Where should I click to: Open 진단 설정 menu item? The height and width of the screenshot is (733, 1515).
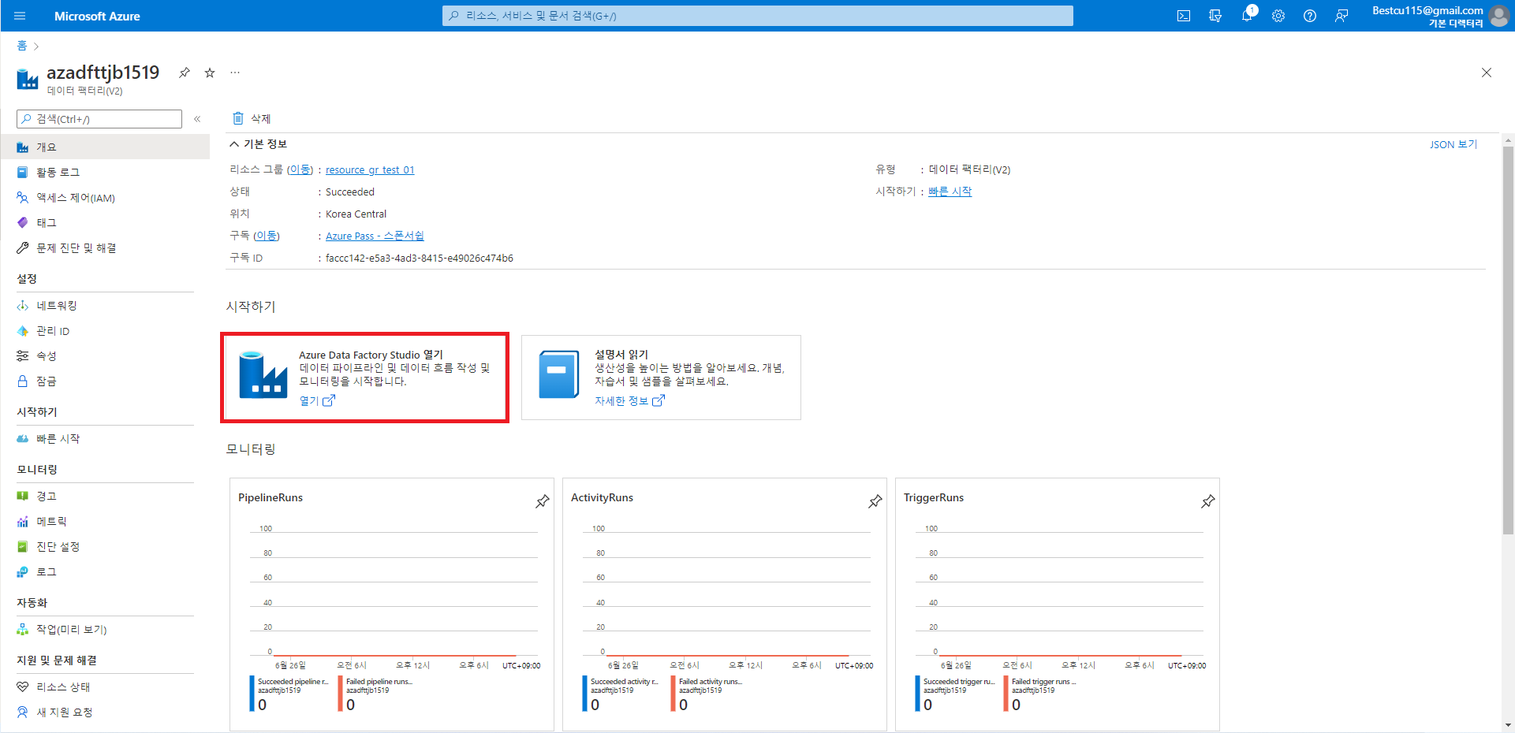105,547
